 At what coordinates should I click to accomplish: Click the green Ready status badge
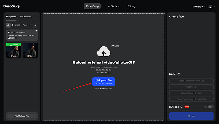pos(13,45)
